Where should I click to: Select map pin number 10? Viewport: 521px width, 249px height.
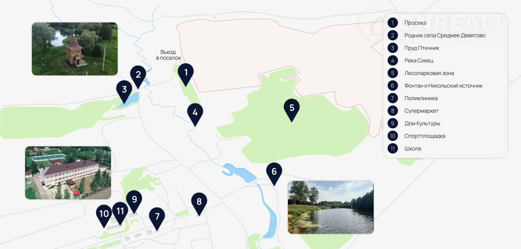click(104, 216)
